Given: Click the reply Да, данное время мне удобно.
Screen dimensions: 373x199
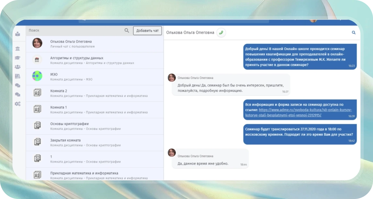Looking at the screenshot, I should point(210,159).
